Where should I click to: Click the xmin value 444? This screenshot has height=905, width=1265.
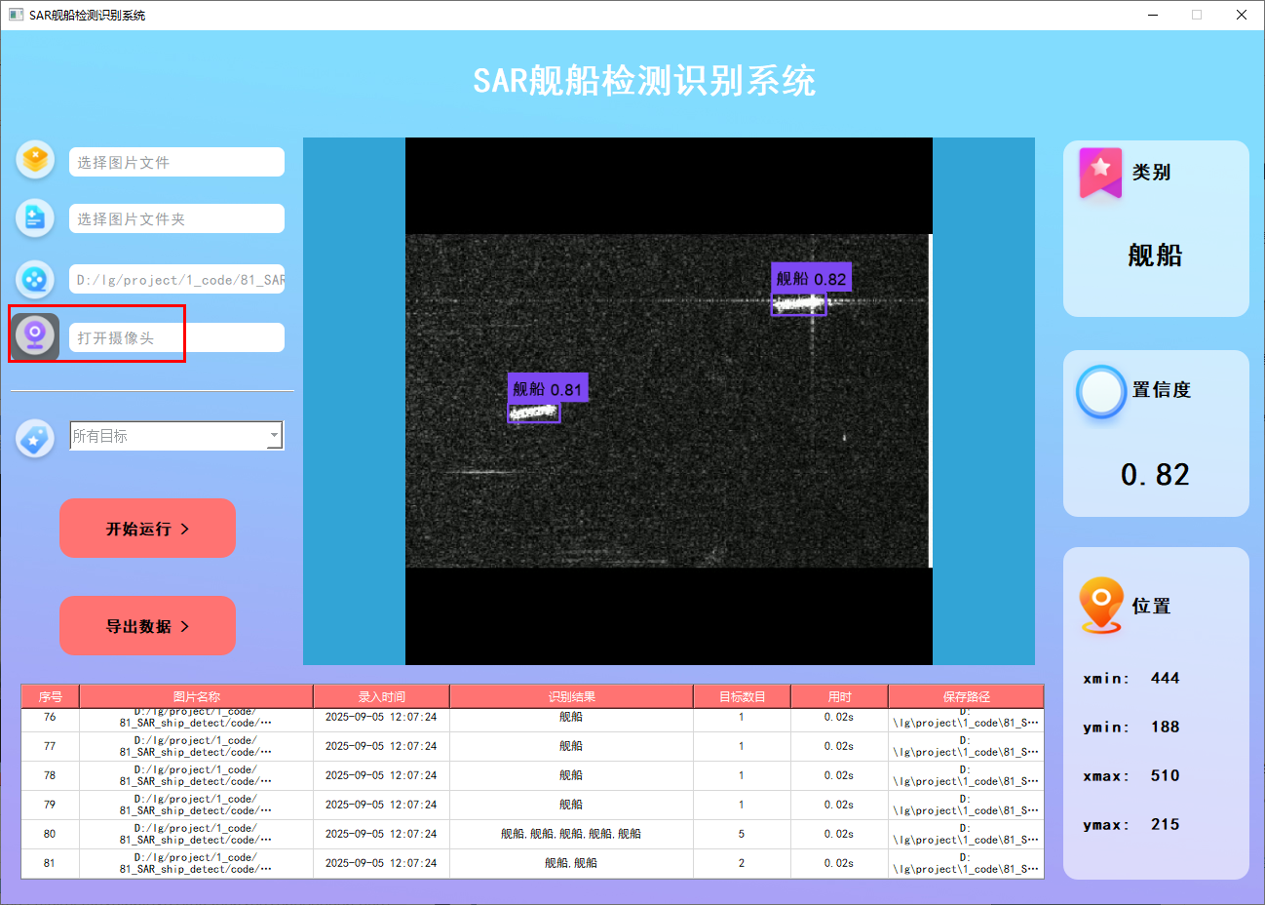pyautogui.click(x=1165, y=678)
